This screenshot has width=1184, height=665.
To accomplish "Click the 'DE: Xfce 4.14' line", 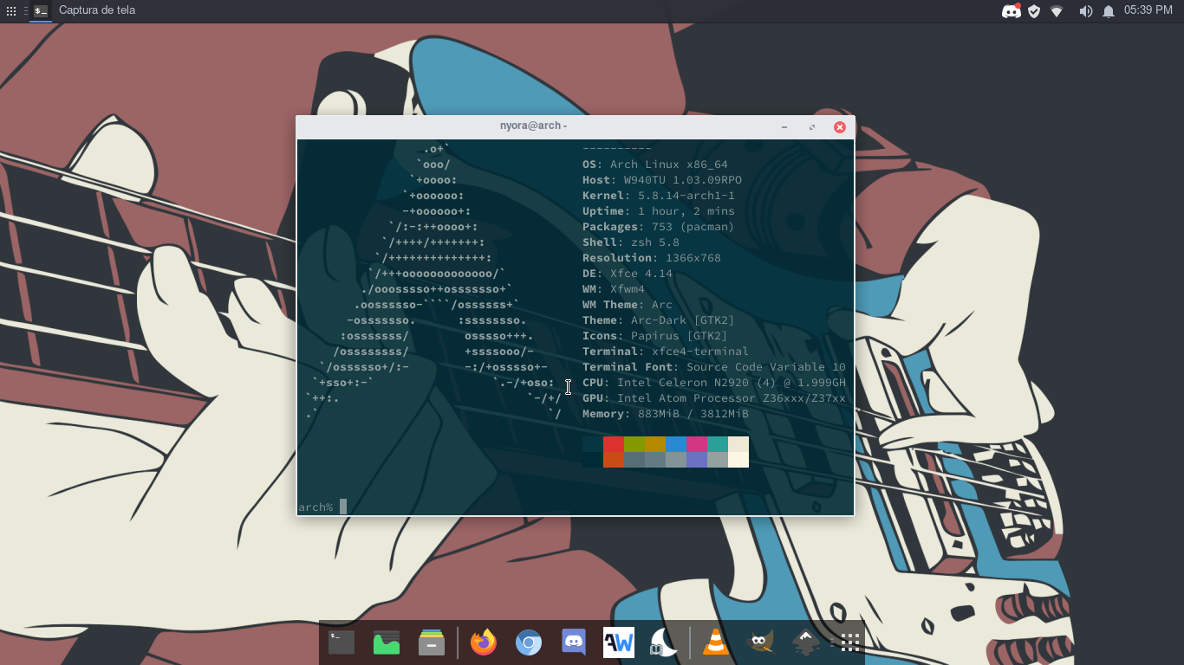I will [x=628, y=274].
